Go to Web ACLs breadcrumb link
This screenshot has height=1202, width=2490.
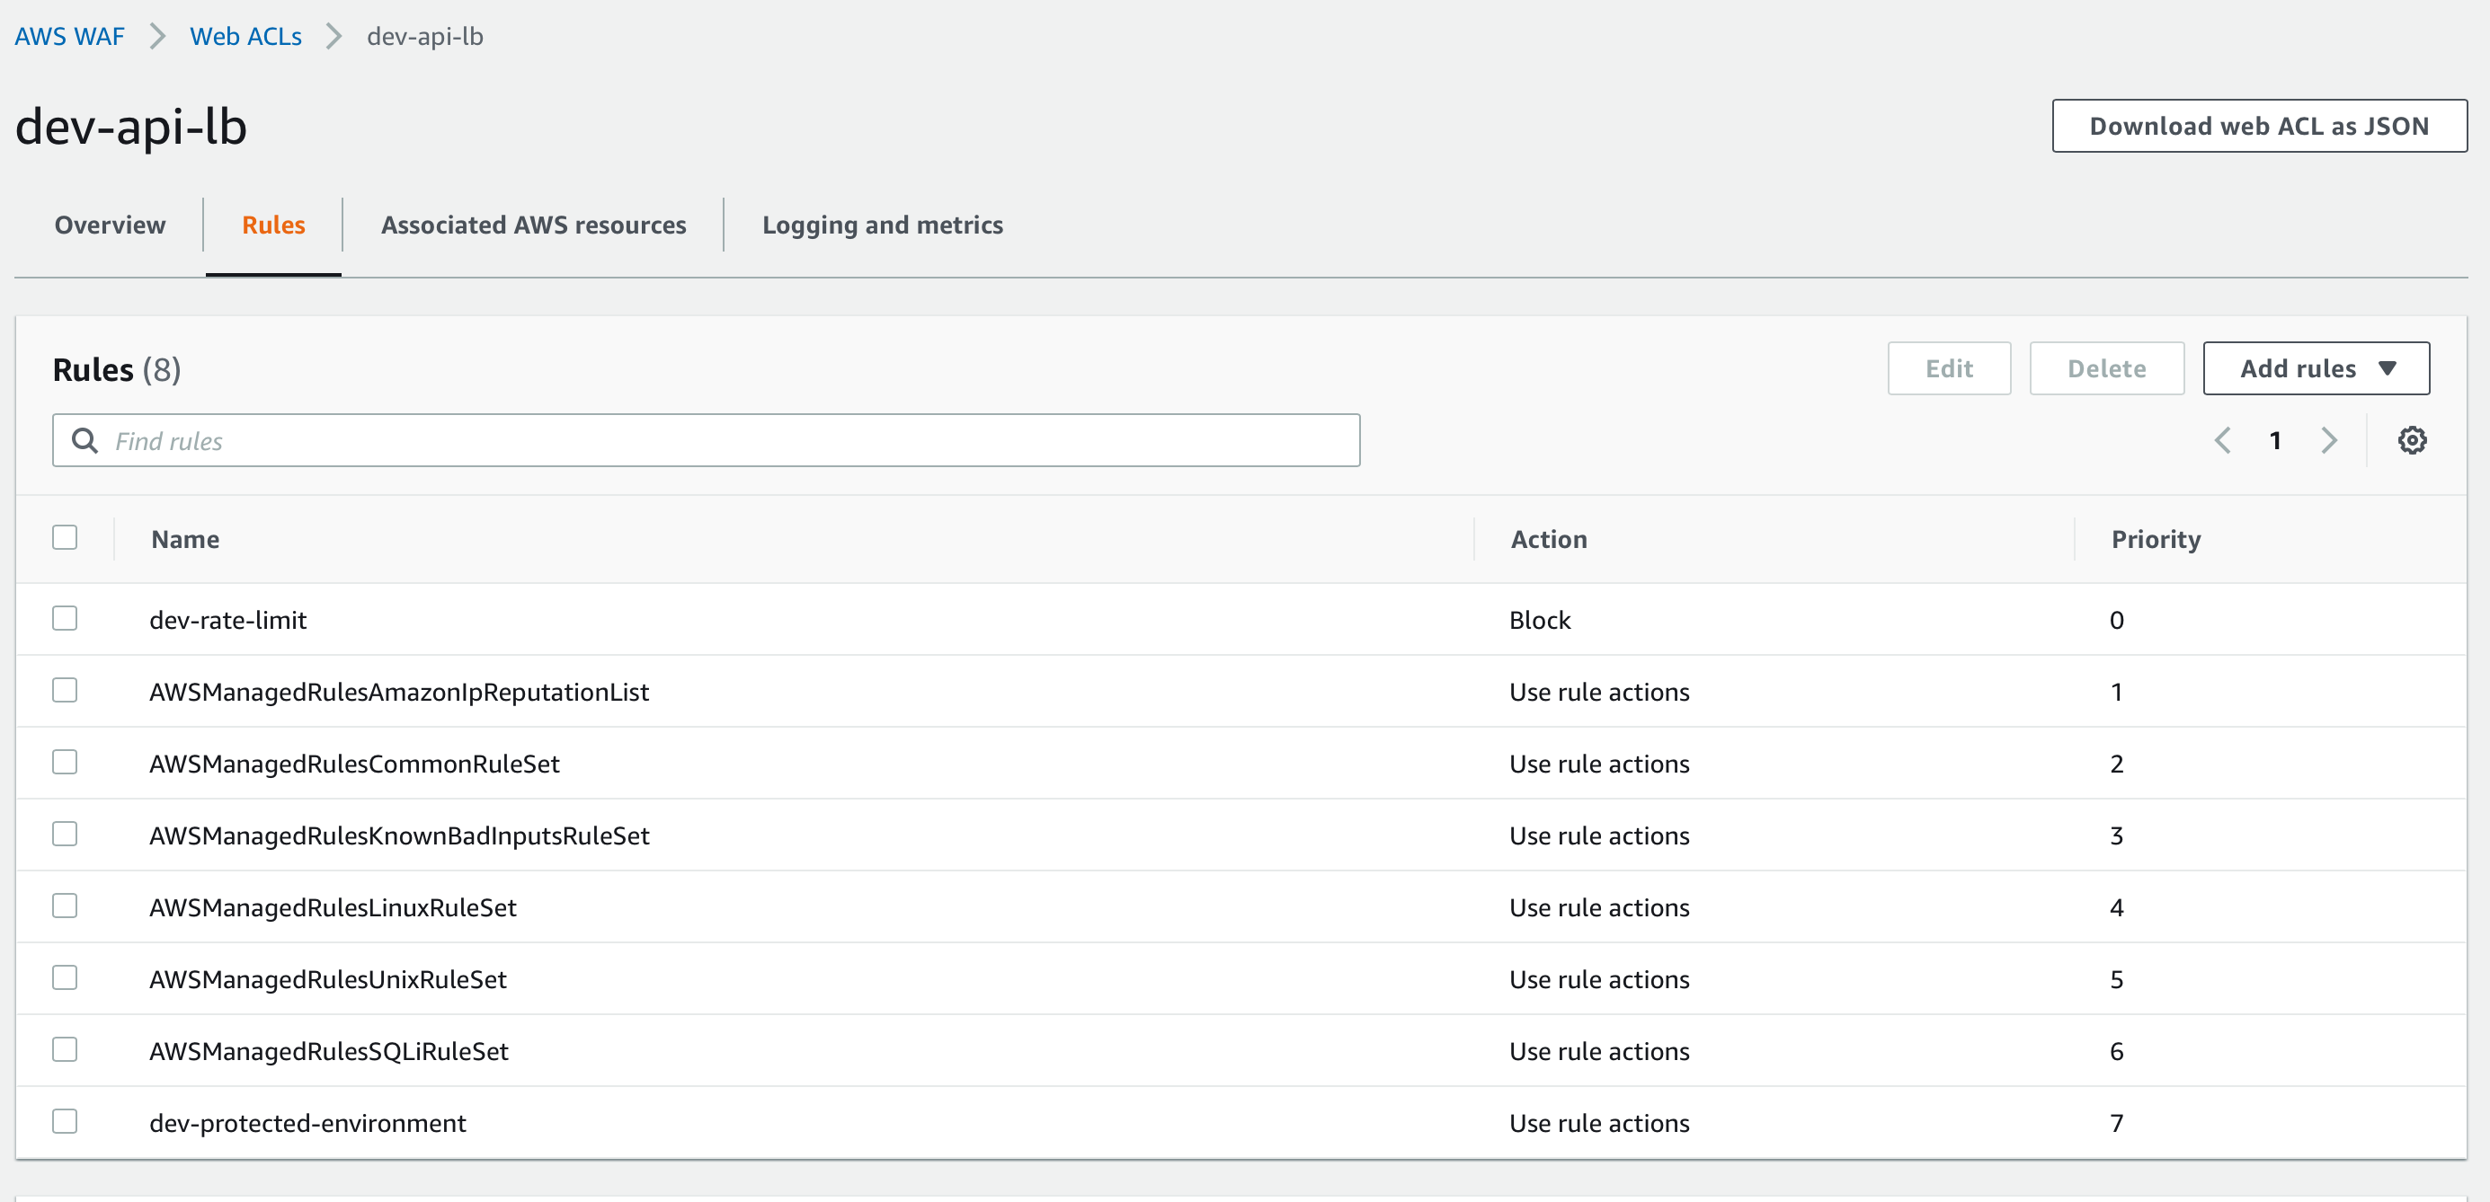coord(245,37)
